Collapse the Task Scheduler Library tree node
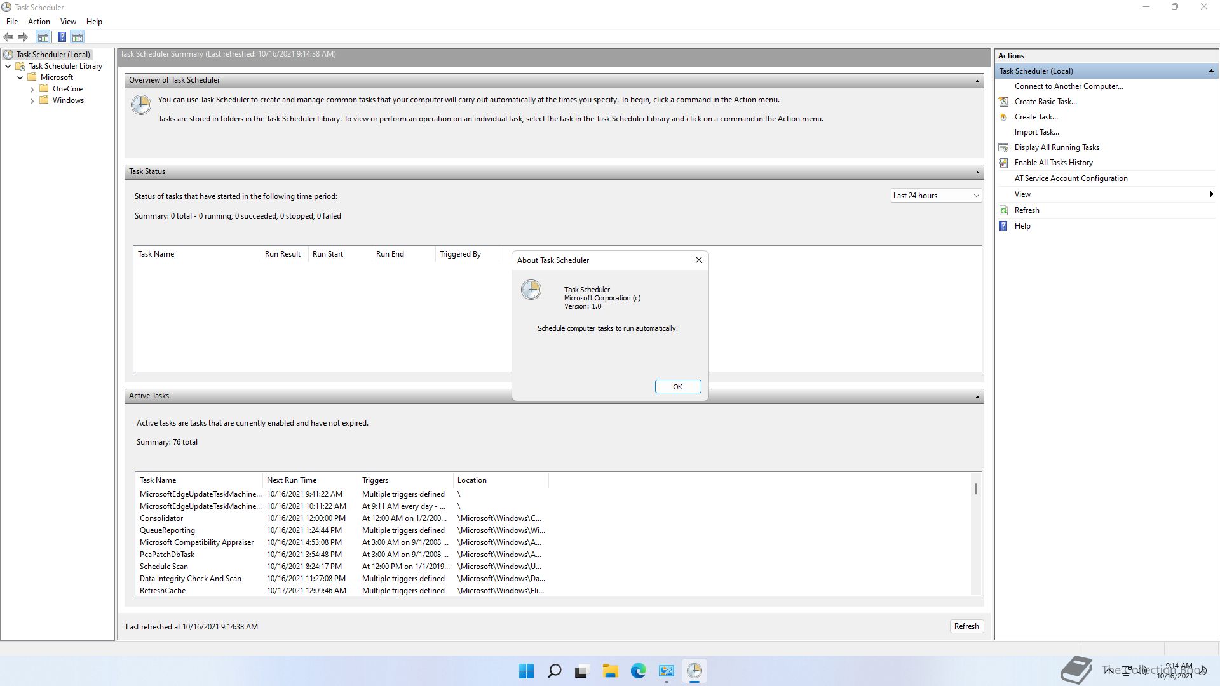The image size is (1220, 686). [8, 66]
